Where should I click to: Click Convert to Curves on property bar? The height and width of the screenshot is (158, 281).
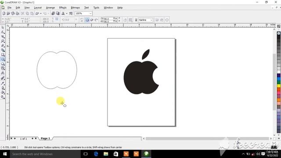point(167,20)
